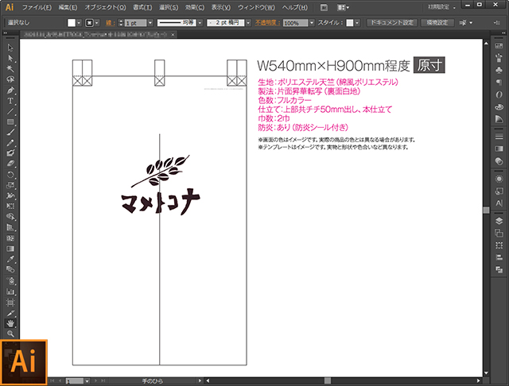509x386 pixels.
Task: Select the Blend tool
Action: click(10, 270)
